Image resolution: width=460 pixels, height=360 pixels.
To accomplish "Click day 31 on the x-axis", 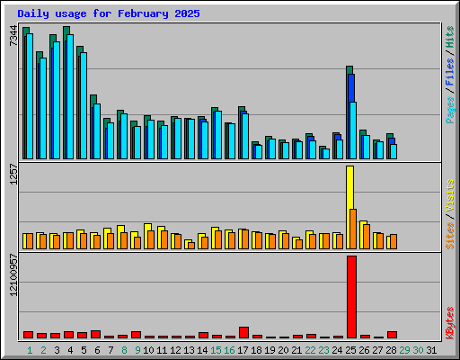I will 431,350.
